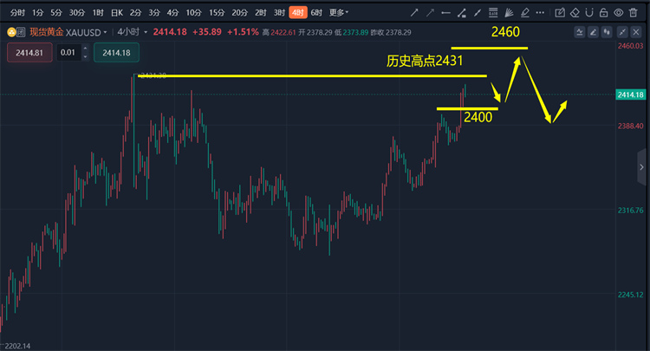Switch to 20分 timeframe
The image size is (650, 351).
[x=239, y=13]
